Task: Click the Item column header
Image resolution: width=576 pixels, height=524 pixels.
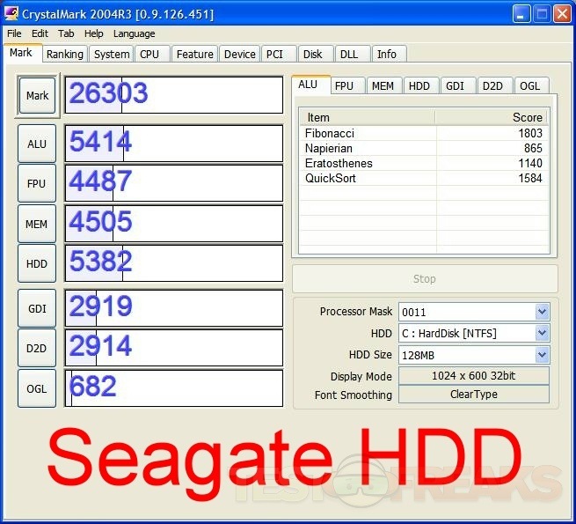Action: click(x=367, y=117)
